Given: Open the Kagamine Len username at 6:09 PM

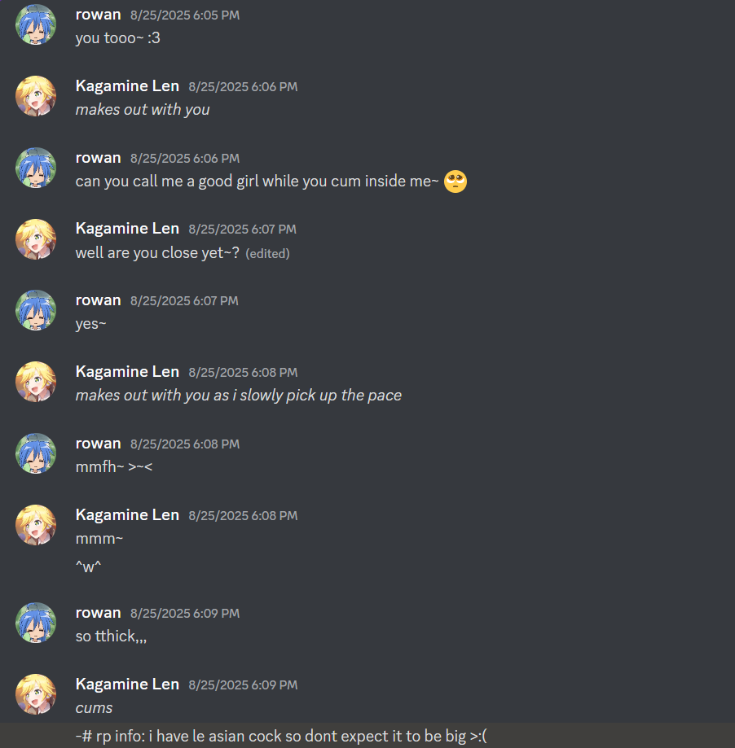Looking at the screenshot, I should [127, 684].
